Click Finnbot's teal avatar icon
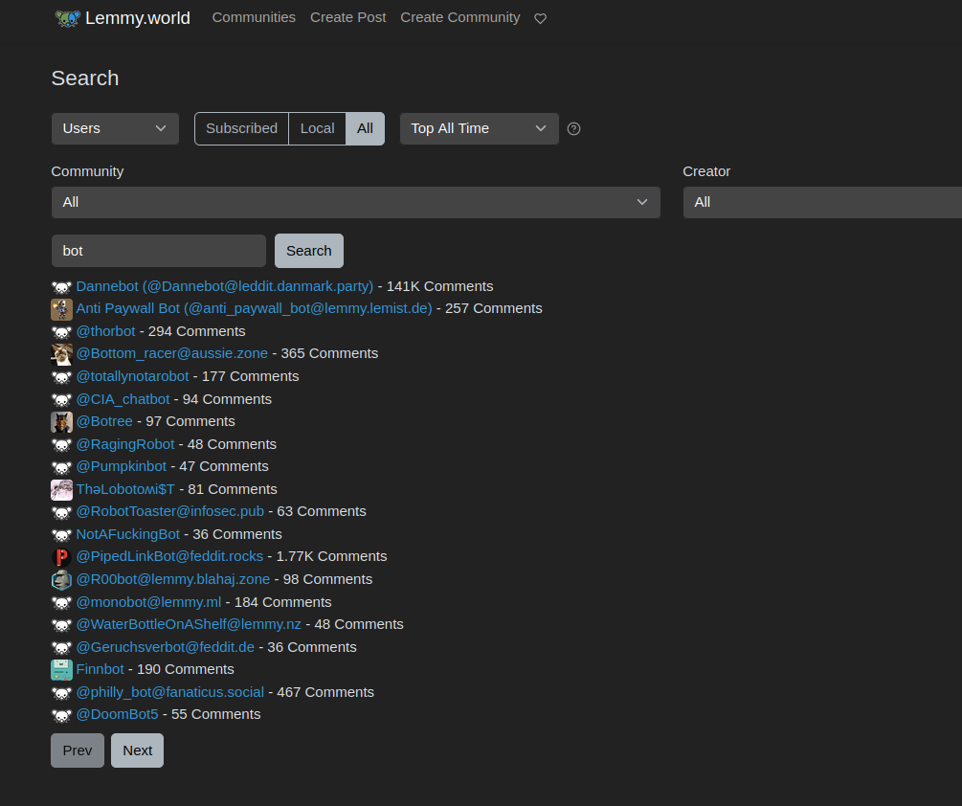This screenshot has height=806, width=962. click(61, 670)
